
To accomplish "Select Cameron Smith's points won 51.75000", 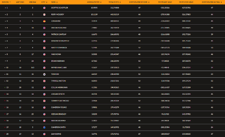I will pyautogui.click(x=186, y=127).
